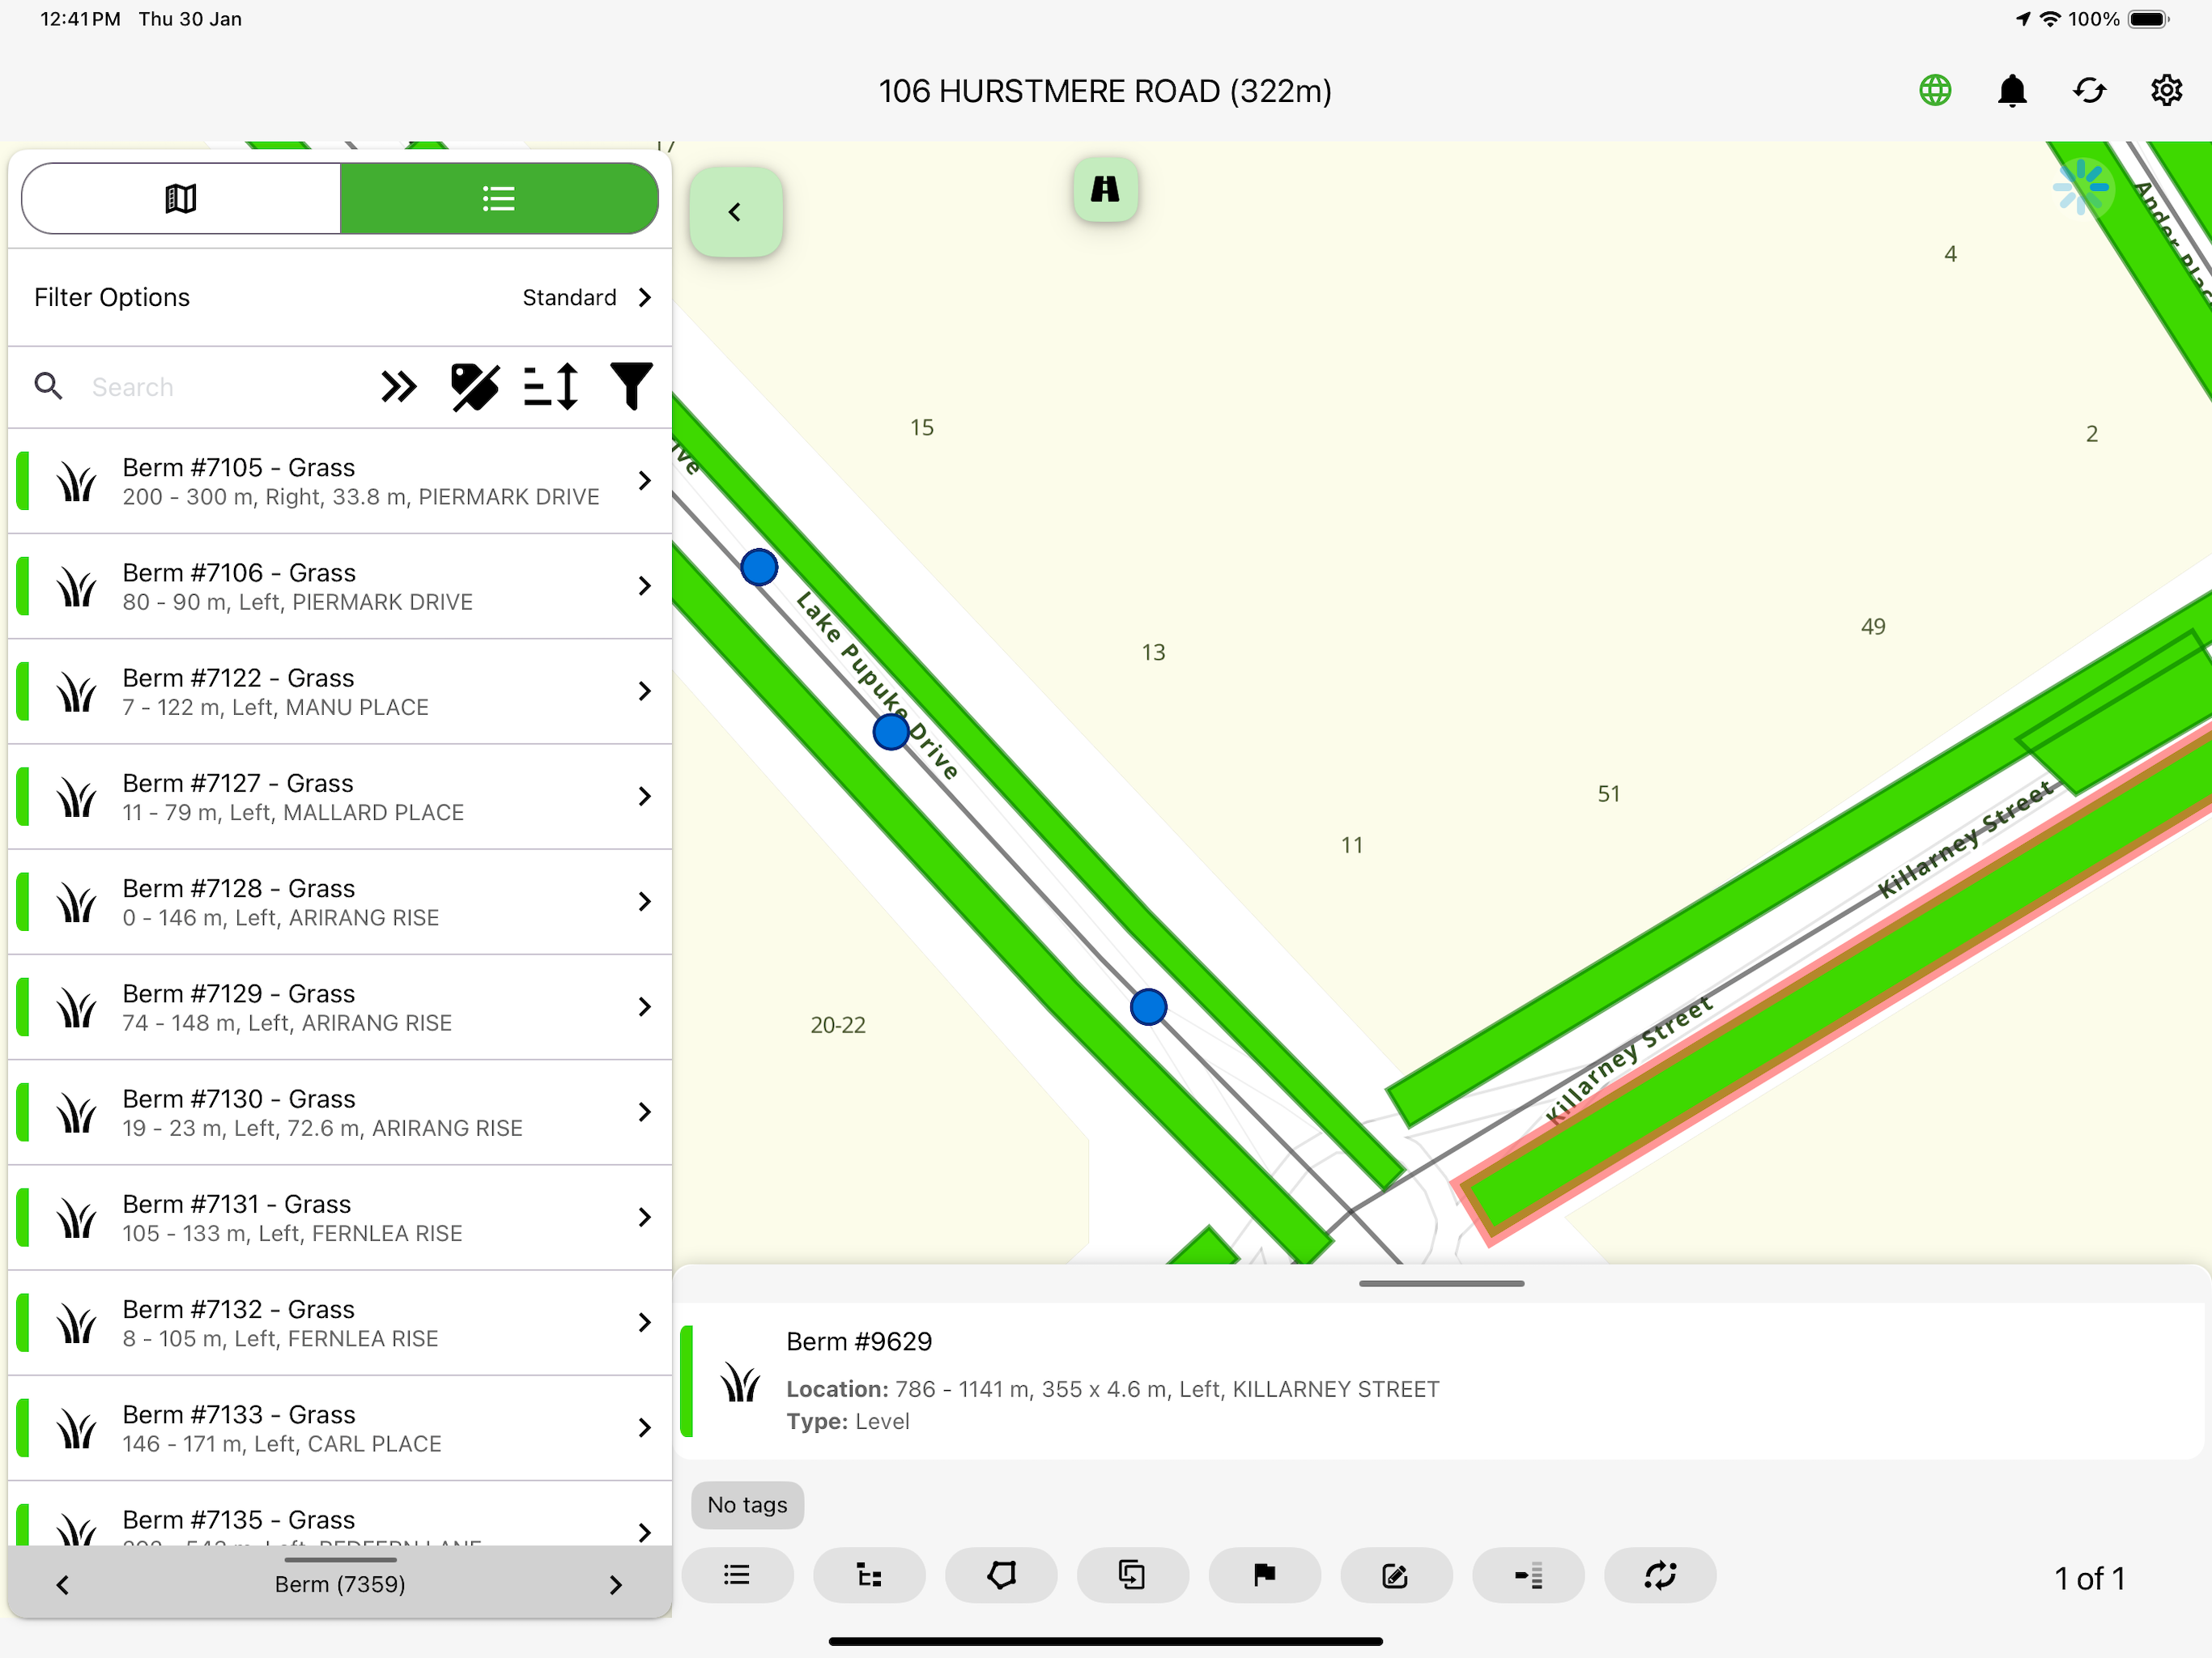Open settings gear
The width and height of the screenshot is (2212, 1658).
[2166, 91]
